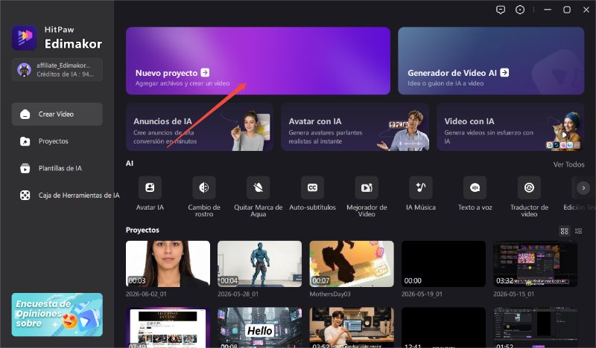
Task: Open the project with man in studio
Action: (x=352, y=327)
